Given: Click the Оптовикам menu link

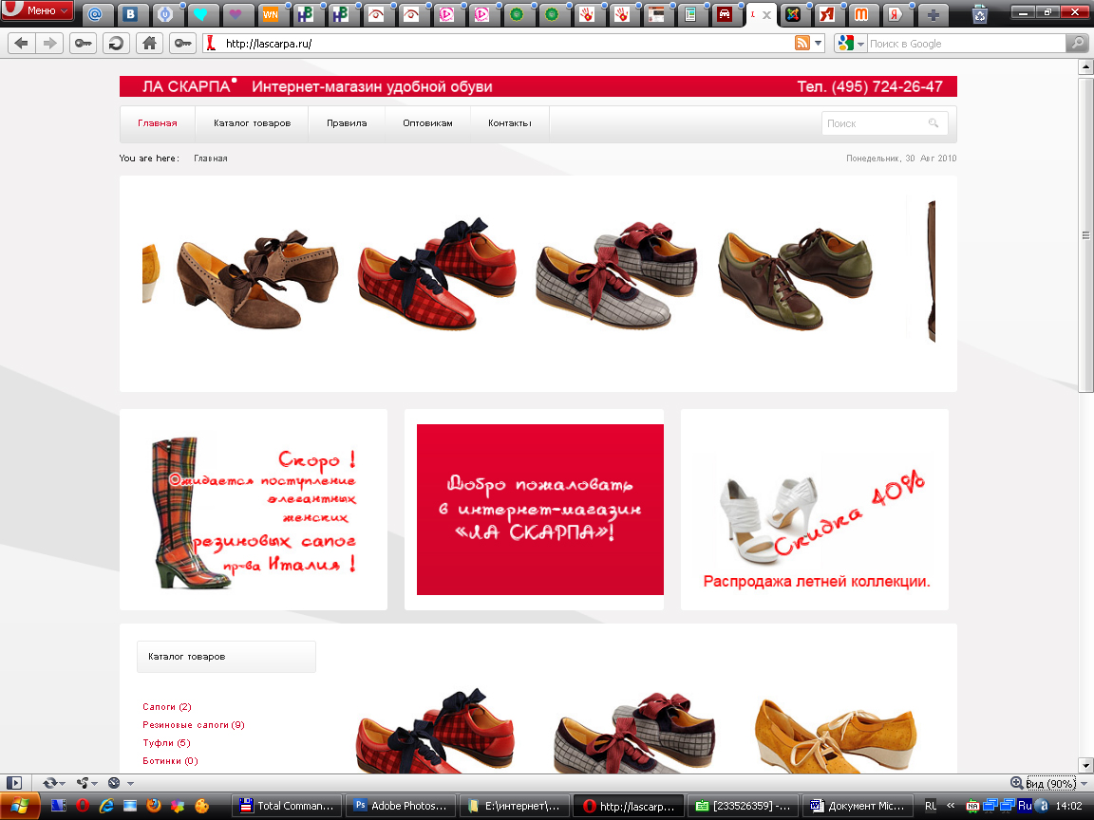Looking at the screenshot, I should [427, 123].
